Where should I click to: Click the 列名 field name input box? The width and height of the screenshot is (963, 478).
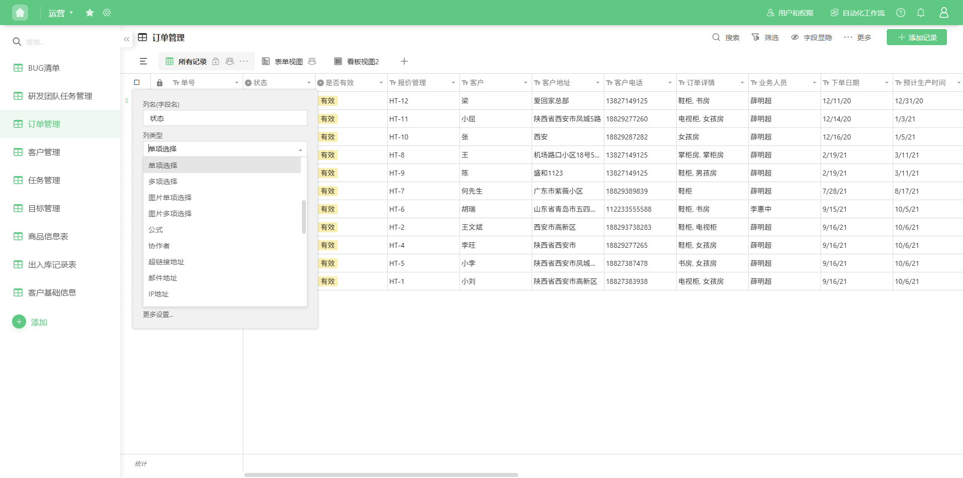[x=225, y=118]
